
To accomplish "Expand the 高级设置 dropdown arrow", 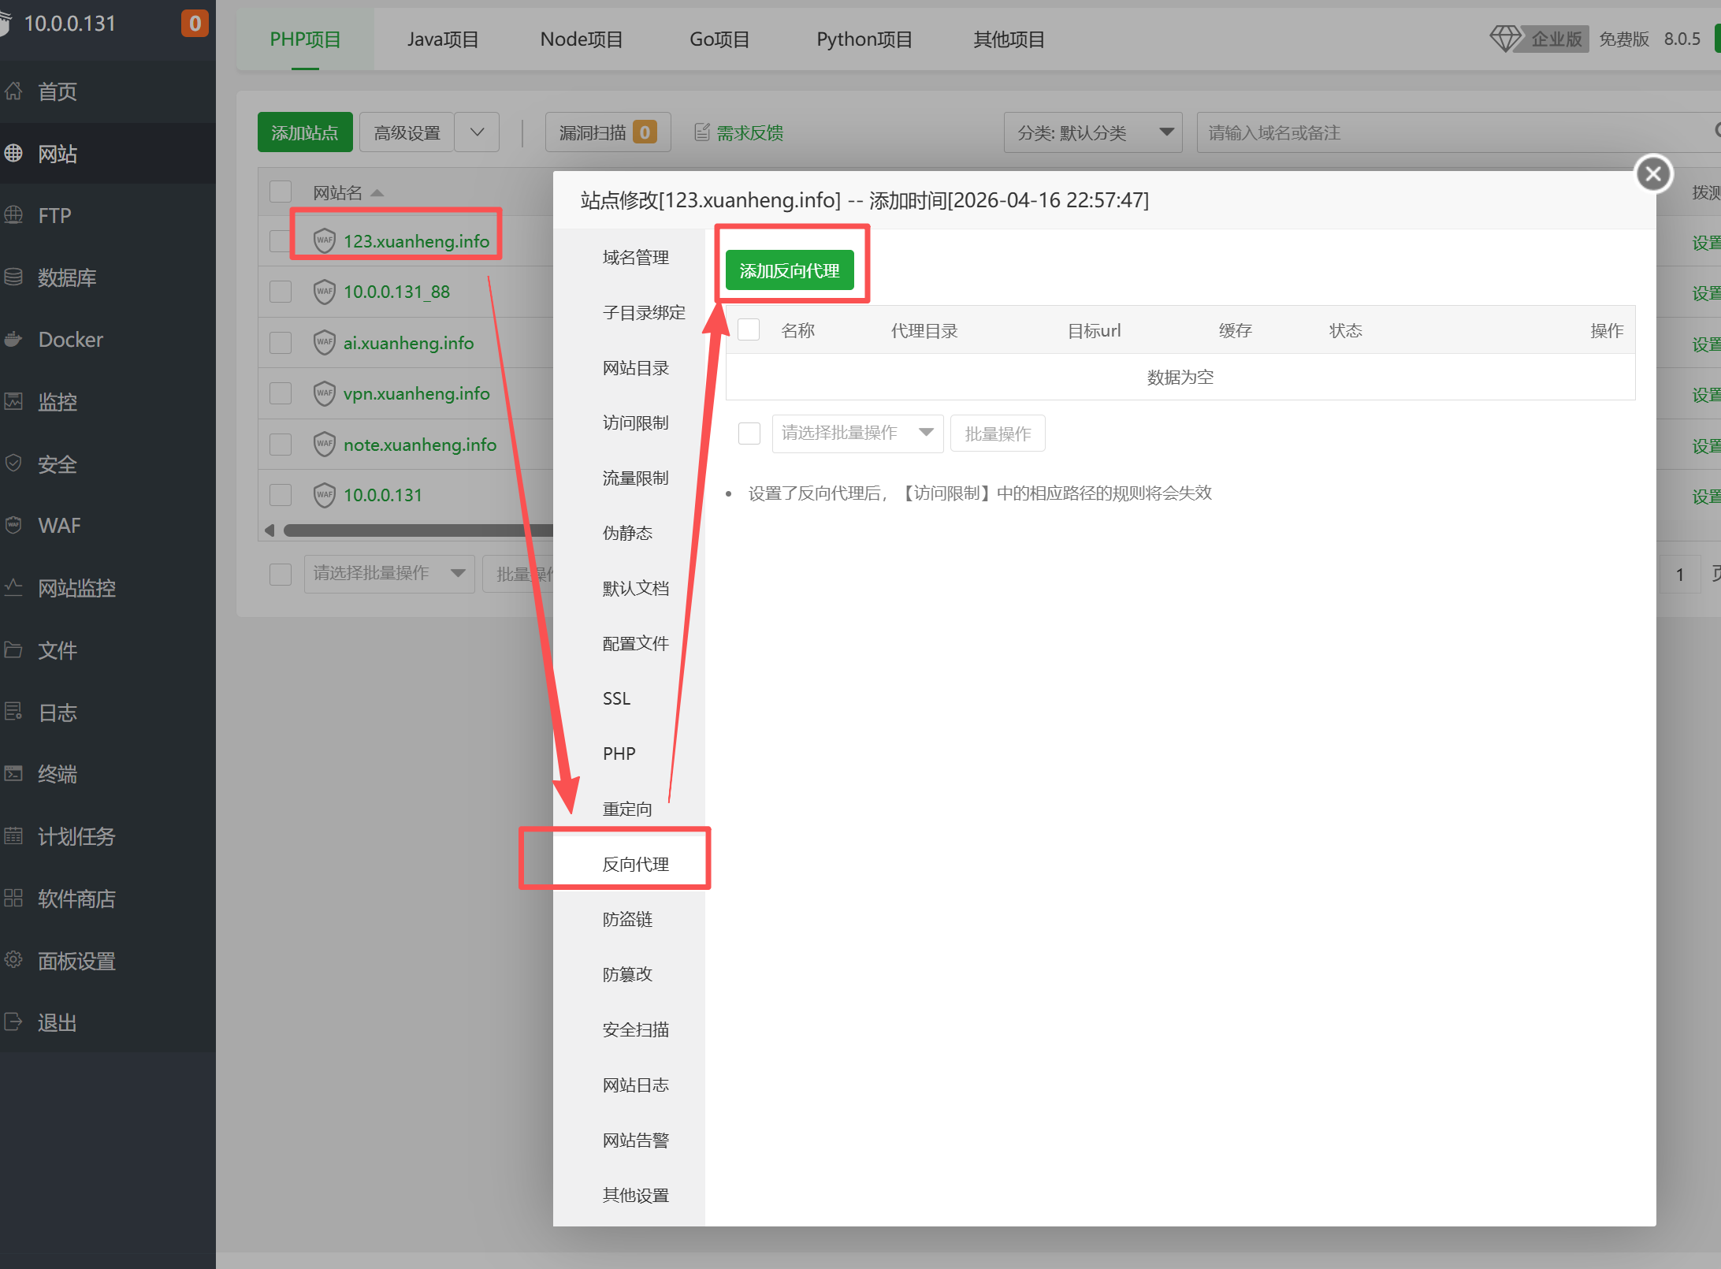I will (477, 132).
